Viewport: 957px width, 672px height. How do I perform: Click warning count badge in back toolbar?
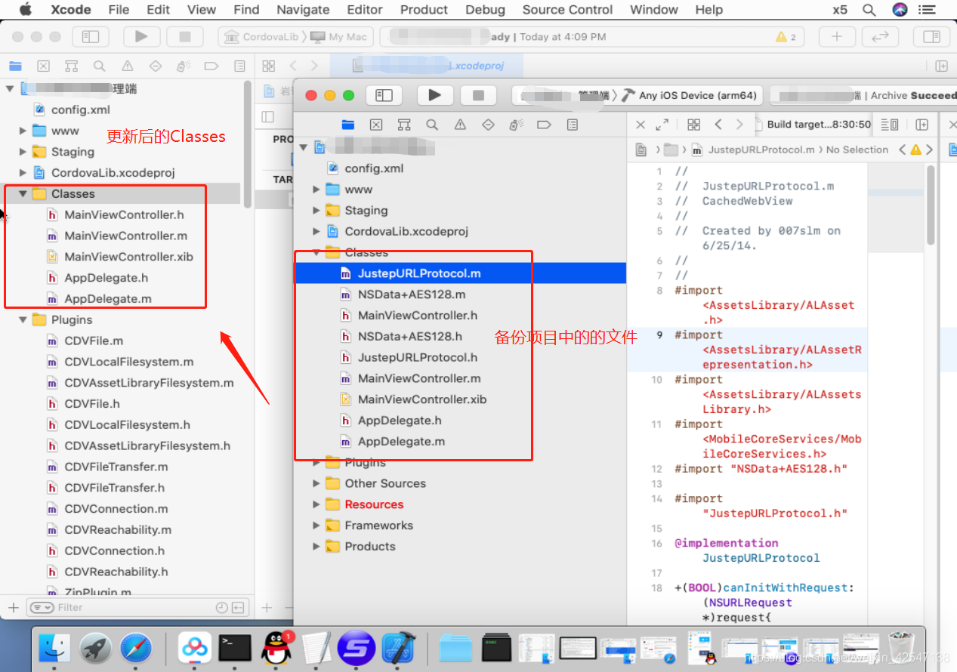pos(786,37)
